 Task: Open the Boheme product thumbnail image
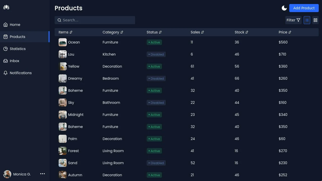[x=63, y=90]
